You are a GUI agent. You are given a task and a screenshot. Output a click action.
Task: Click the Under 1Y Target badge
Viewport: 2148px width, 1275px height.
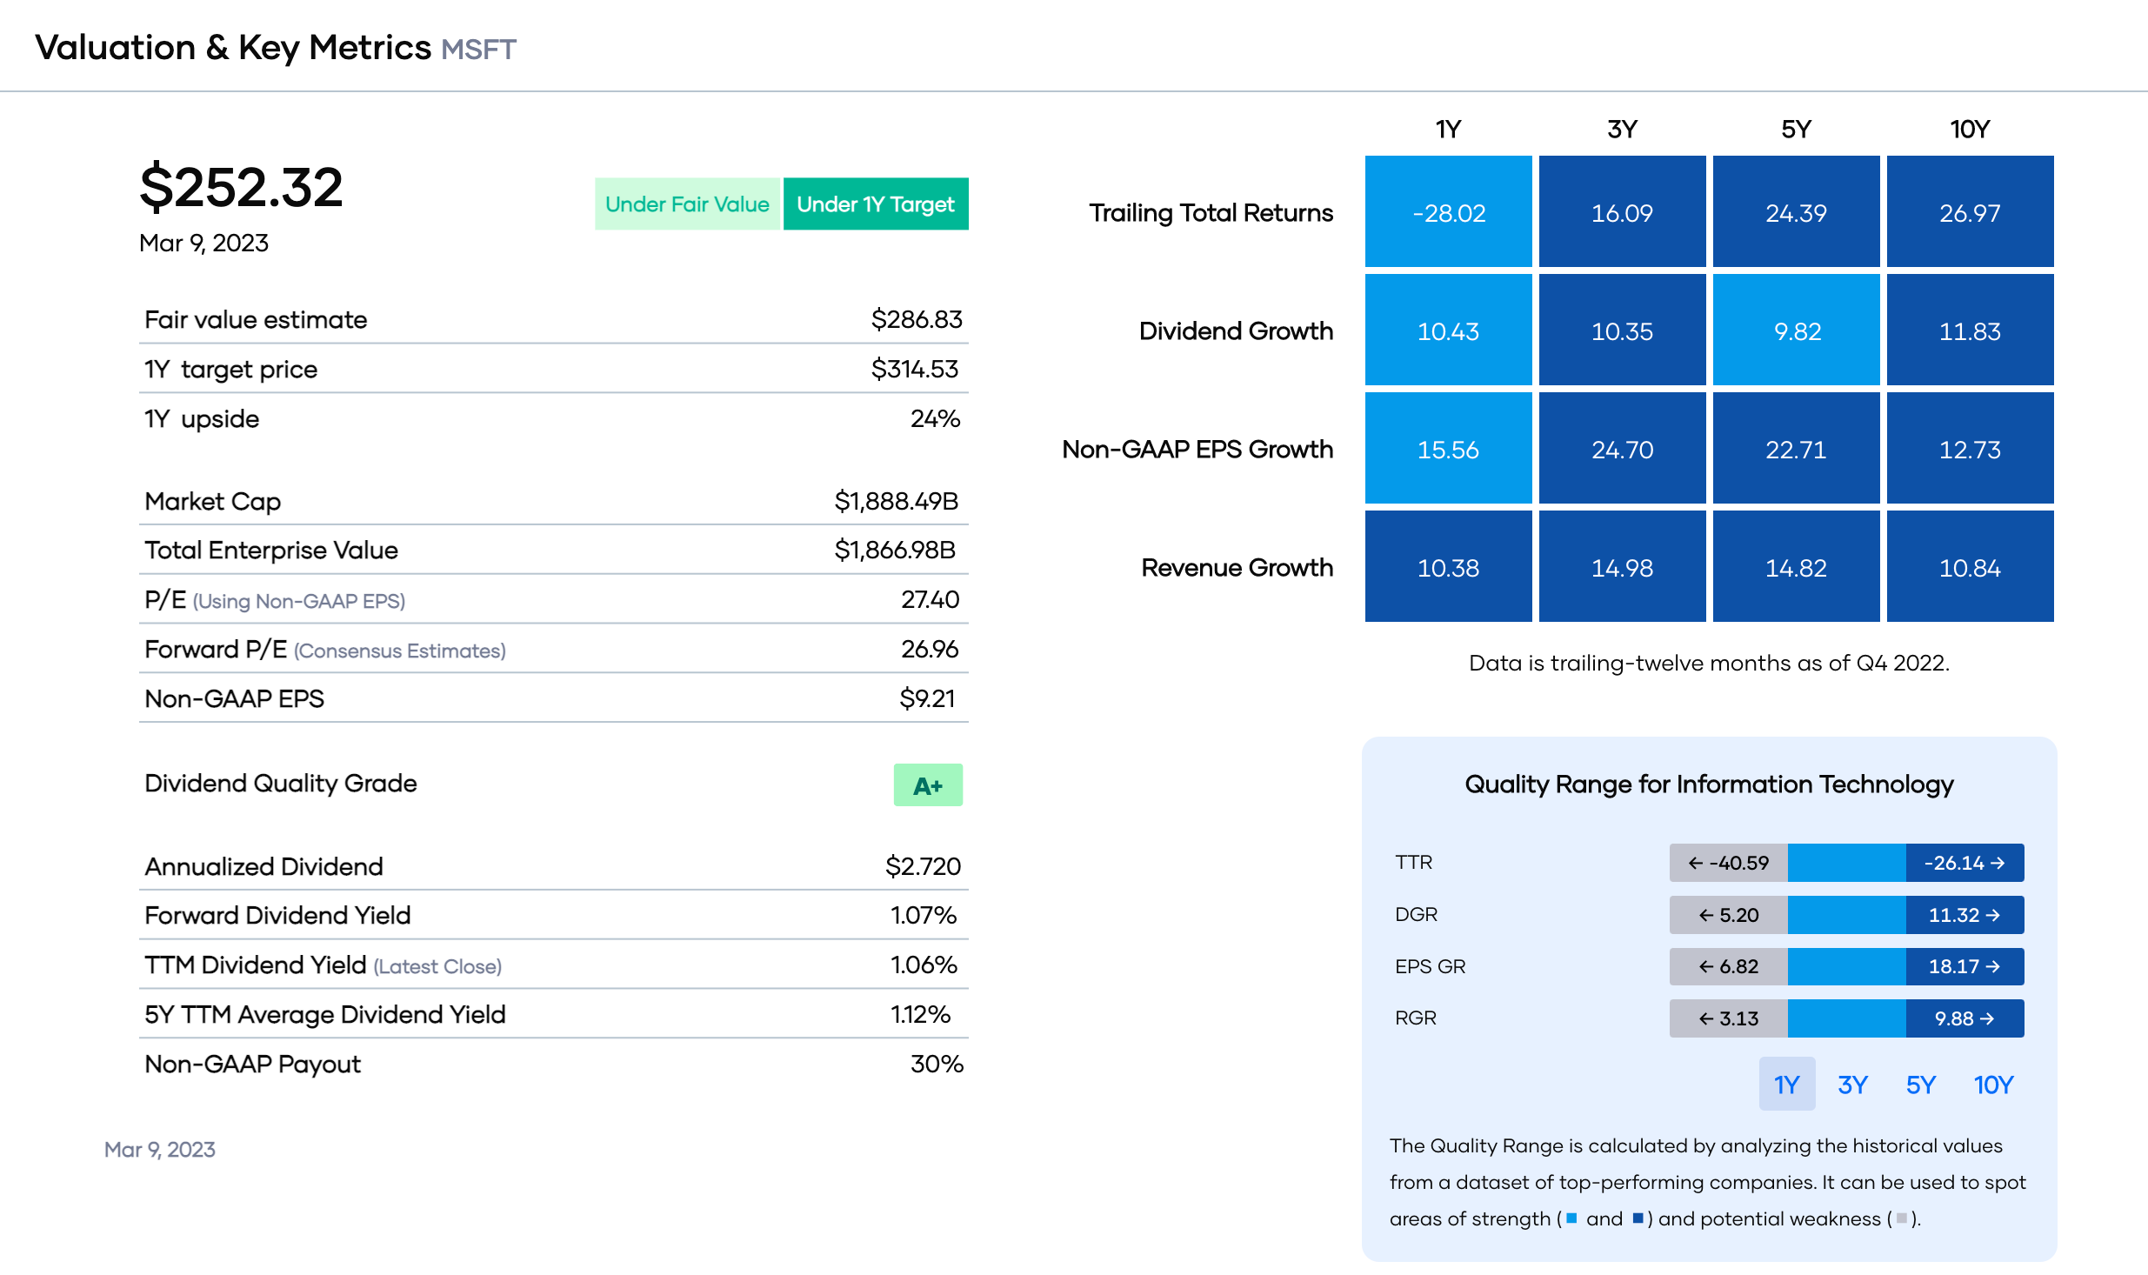[876, 204]
